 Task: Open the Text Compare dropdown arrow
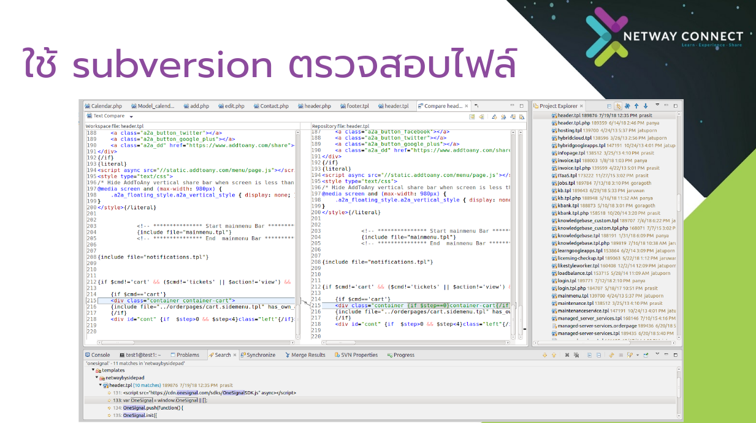click(x=131, y=116)
